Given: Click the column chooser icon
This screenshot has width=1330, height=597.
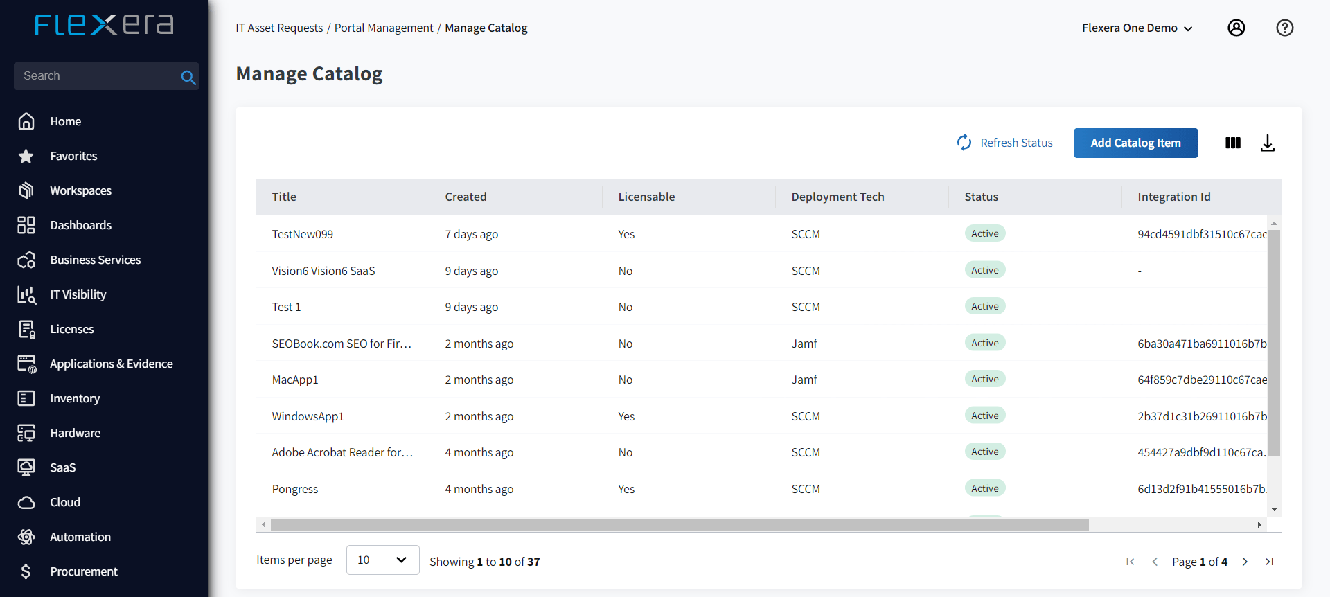Looking at the screenshot, I should click(x=1232, y=143).
